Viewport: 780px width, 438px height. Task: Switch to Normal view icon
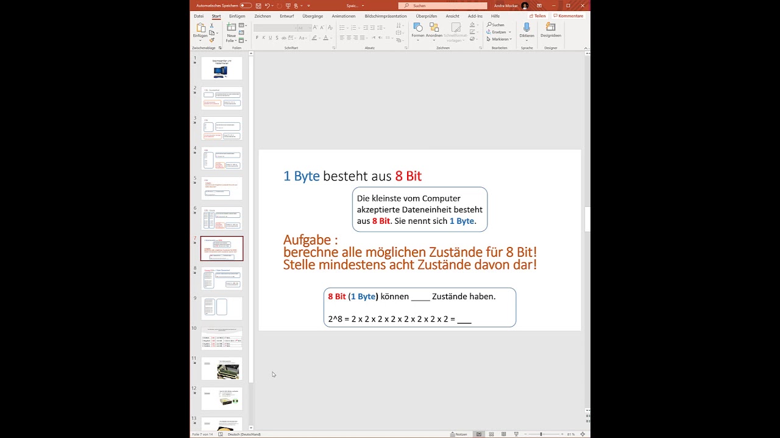click(x=479, y=434)
